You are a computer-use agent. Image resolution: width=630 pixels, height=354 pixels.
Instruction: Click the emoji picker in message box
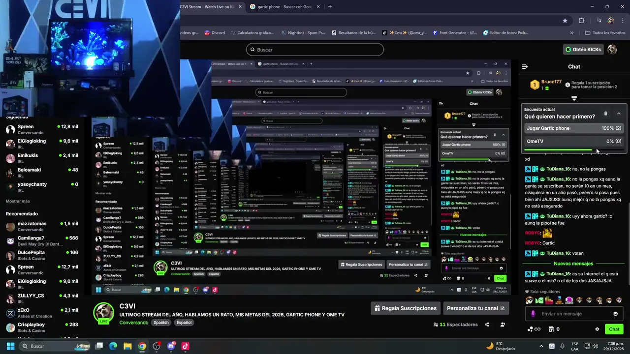(x=615, y=314)
